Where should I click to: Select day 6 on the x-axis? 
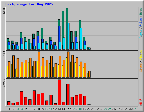pos(30,109)
